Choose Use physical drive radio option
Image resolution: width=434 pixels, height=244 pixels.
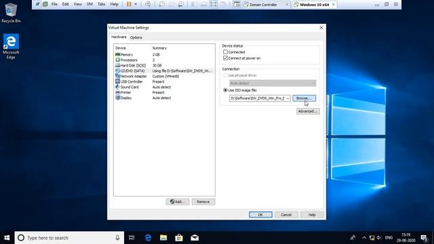(225, 75)
